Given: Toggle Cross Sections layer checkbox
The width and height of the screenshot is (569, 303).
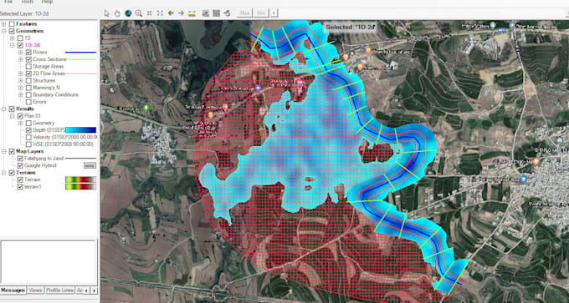Looking at the screenshot, I should [28, 59].
